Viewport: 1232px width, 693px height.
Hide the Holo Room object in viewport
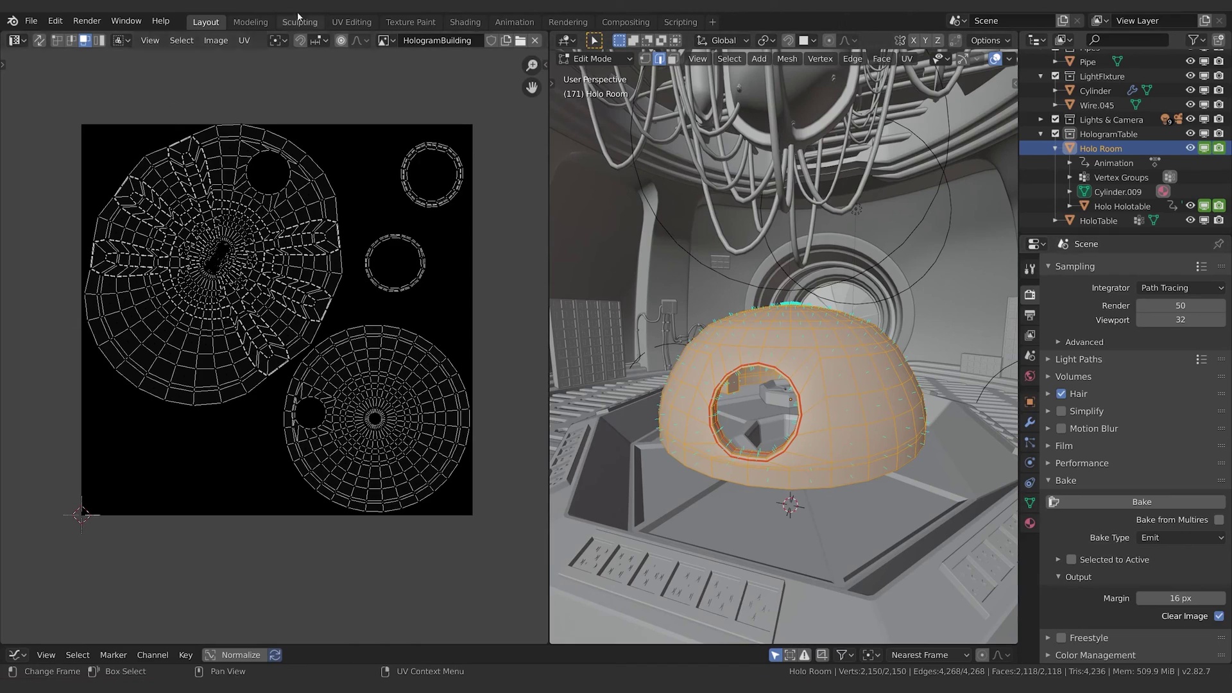click(1190, 148)
